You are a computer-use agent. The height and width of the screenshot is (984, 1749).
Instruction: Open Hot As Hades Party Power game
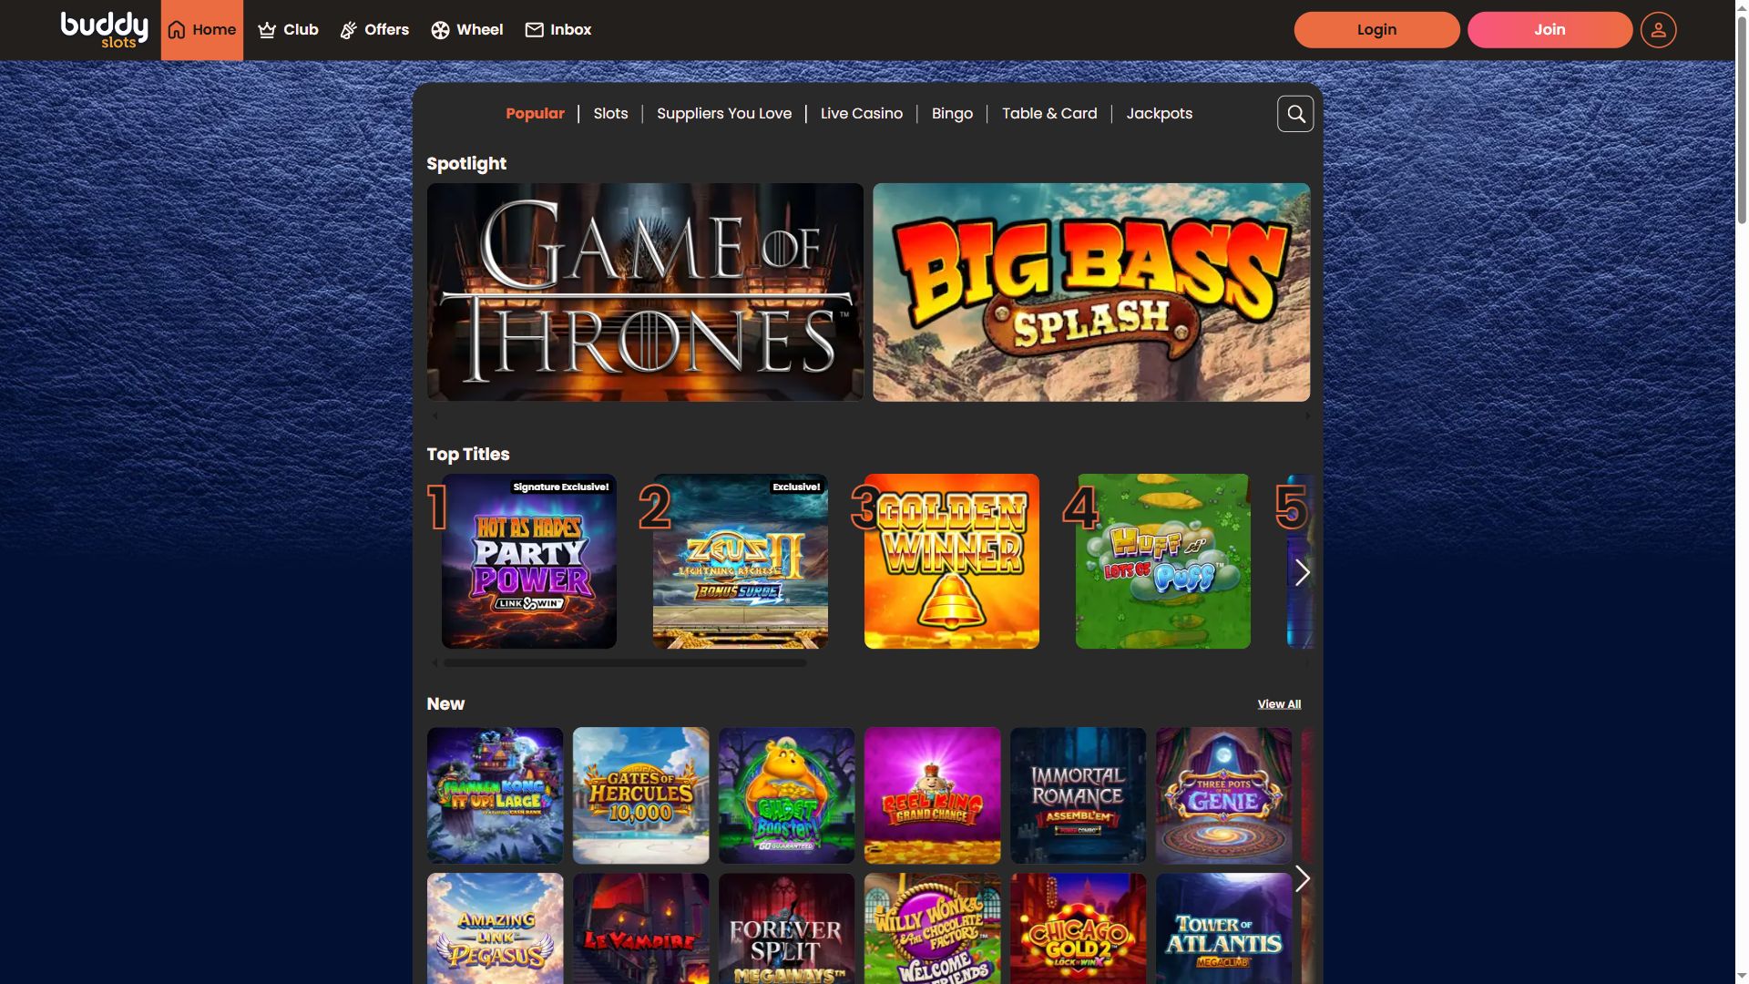529,561
